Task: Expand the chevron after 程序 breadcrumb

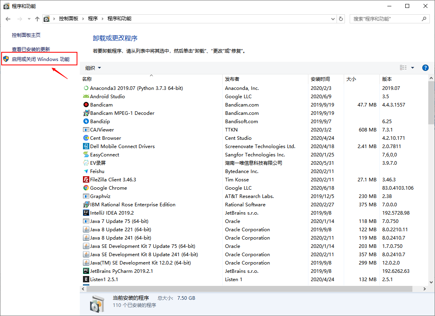Action: 102,19
